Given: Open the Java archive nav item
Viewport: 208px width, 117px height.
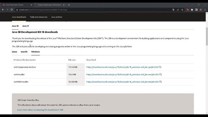Looking at the screenshot, I should click(x=57, y=17).
